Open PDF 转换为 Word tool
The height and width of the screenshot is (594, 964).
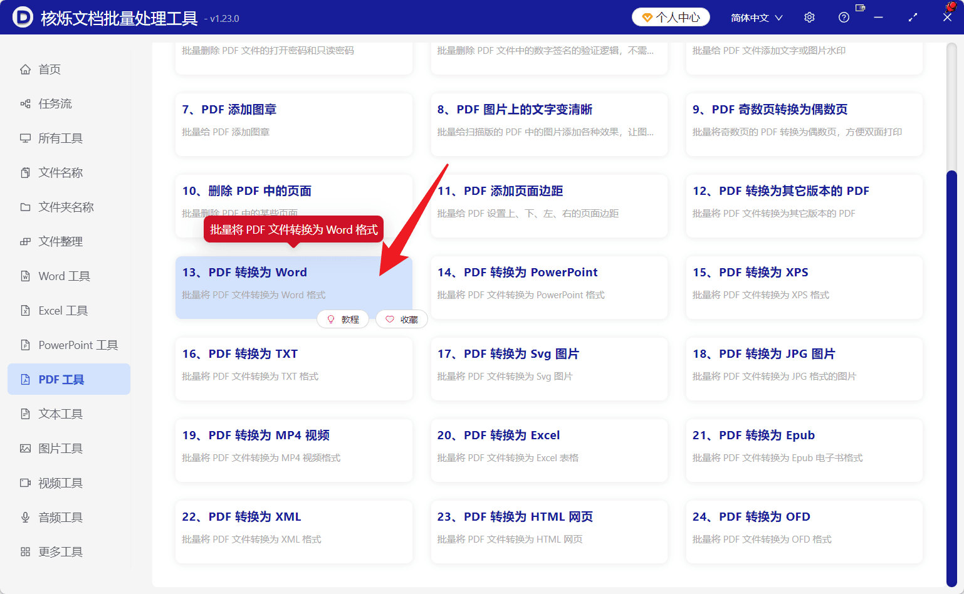[294, 288]
